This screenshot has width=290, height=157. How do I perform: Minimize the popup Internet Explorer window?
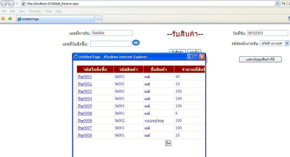click(x=190, y=57)
